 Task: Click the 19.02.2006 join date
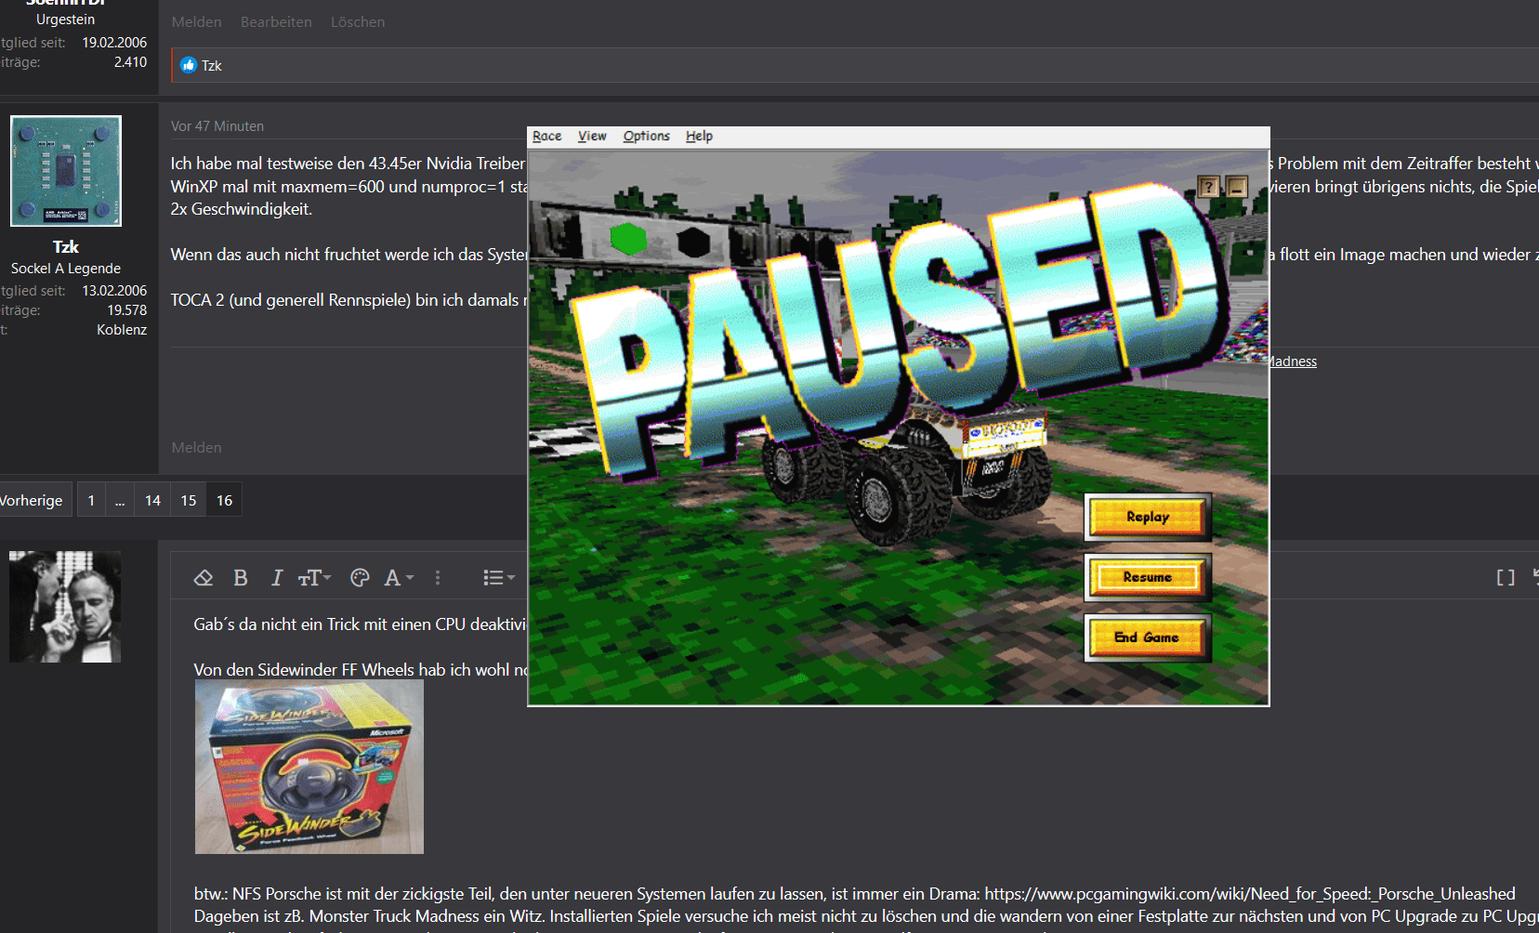coord(114,43)
